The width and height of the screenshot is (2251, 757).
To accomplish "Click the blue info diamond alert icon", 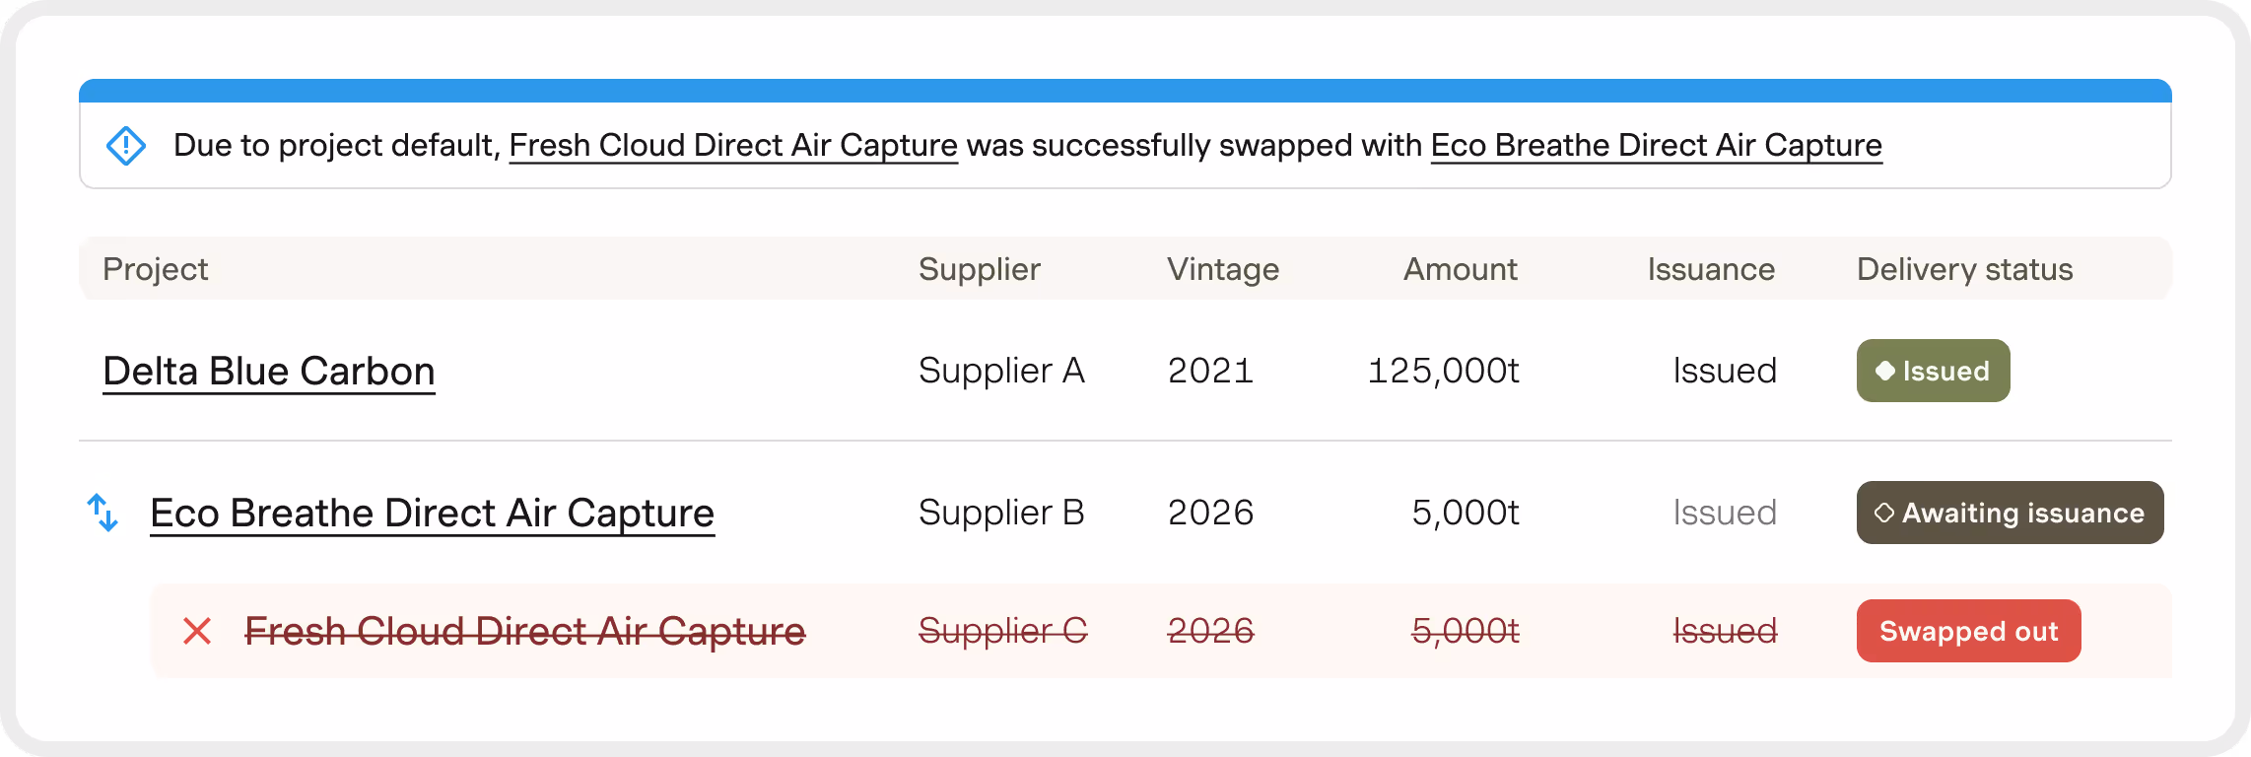I will [126, 146].
